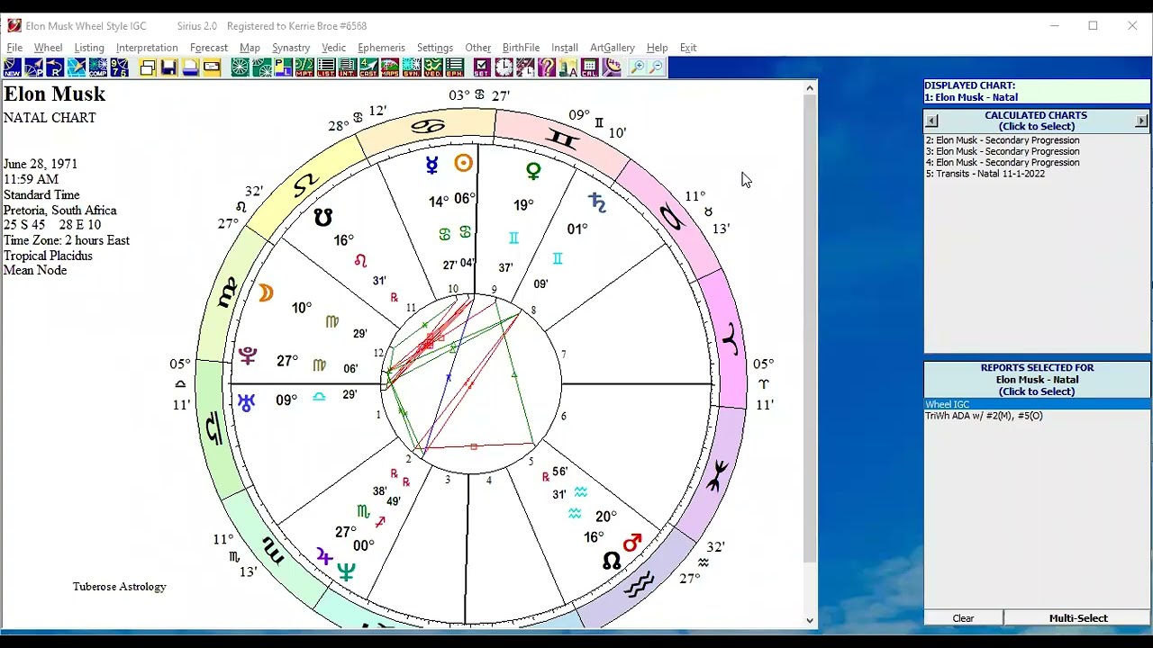
Task: Select 'TriWh ADA w/ #2(M), #5(O)' report
Action: click(x=984, y=416)
